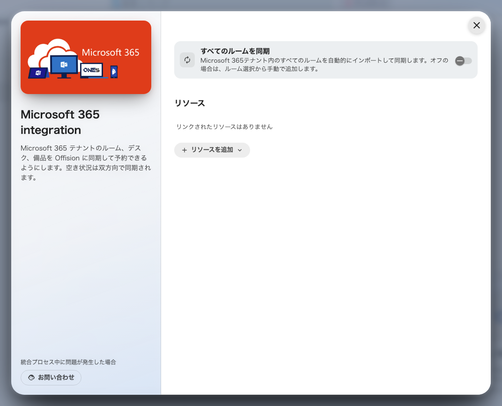
Task: Click the Microsoft 365 text in banner
Action: 111,52
